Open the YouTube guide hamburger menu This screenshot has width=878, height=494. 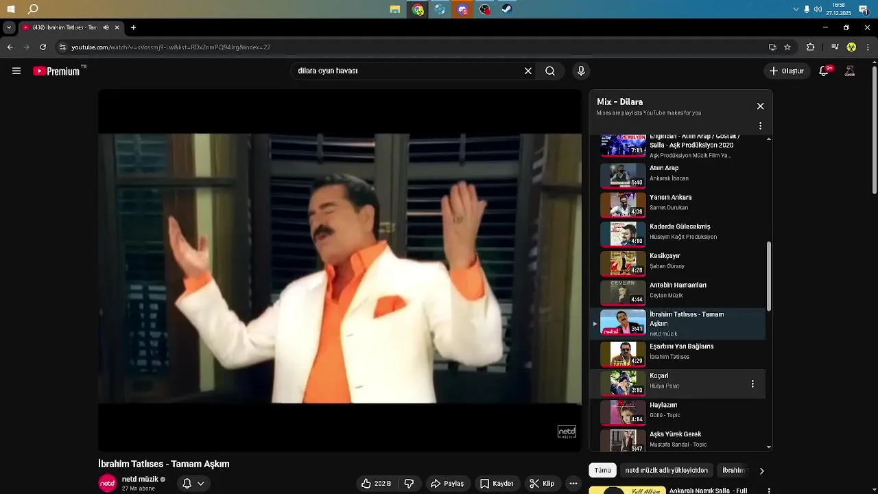[x=16, y=71]
